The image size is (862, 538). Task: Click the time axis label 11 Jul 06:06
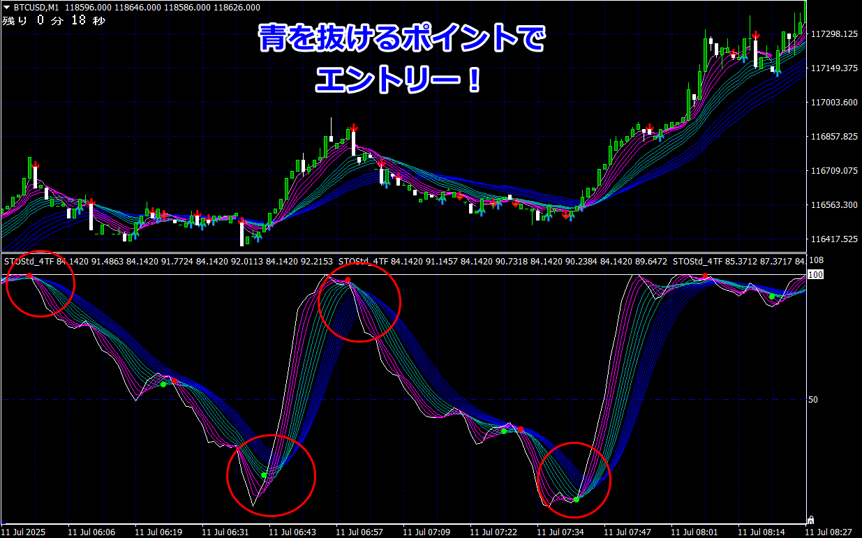pyautogui.click(x=91, y=532)
